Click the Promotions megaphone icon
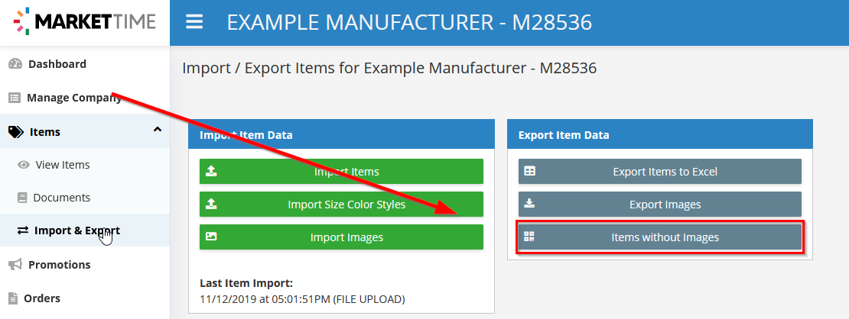The height and width of the screenshot is (319, 849). pyautogui.click(x=15, y=264)
